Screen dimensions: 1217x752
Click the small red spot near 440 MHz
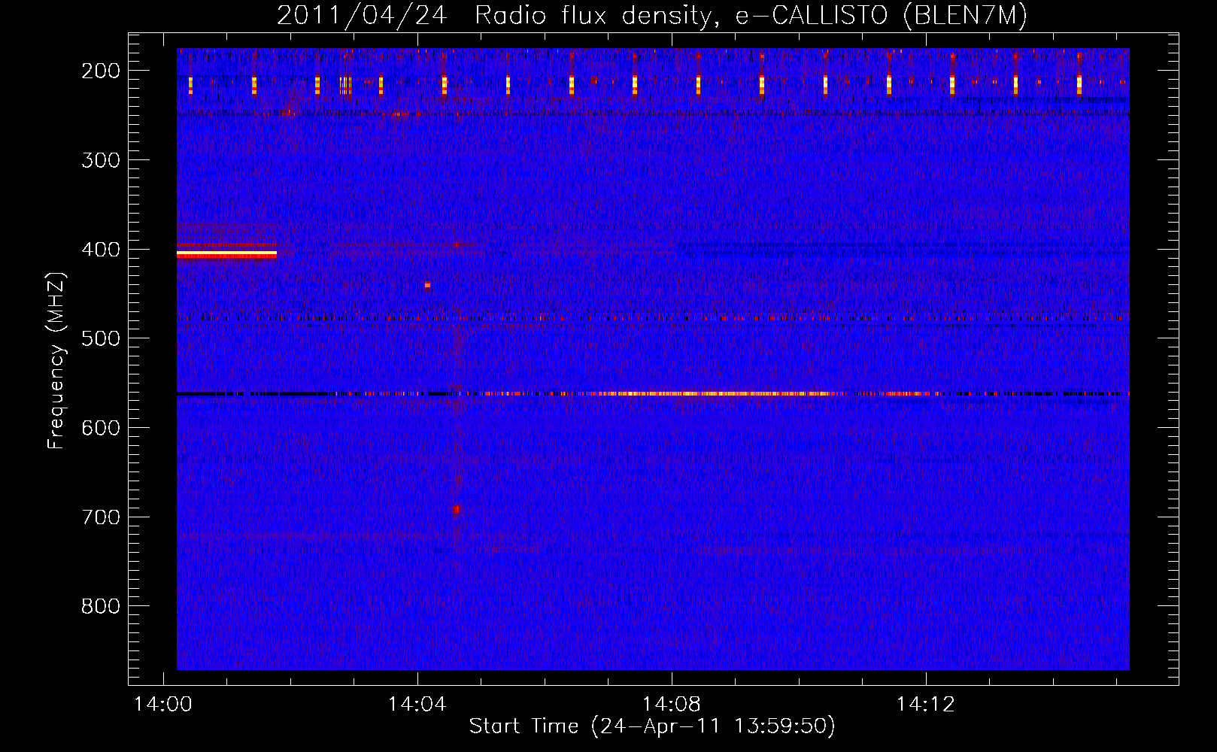(427, 285)
